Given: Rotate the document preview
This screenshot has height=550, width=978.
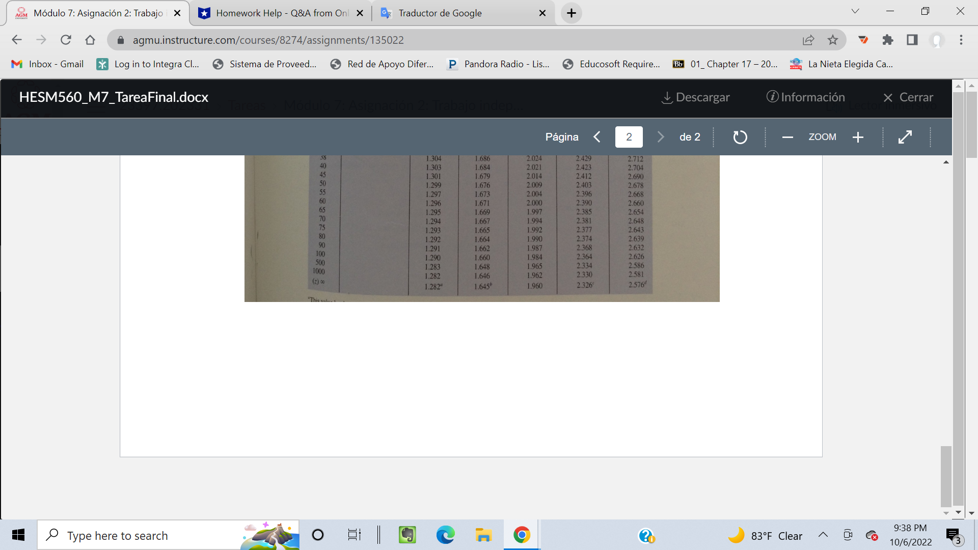Looking at the screenshot, I should [740, 136].
